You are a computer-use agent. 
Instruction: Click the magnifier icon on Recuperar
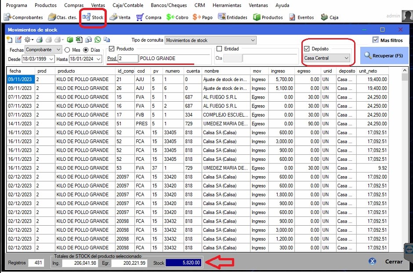(x=368, y=56)
